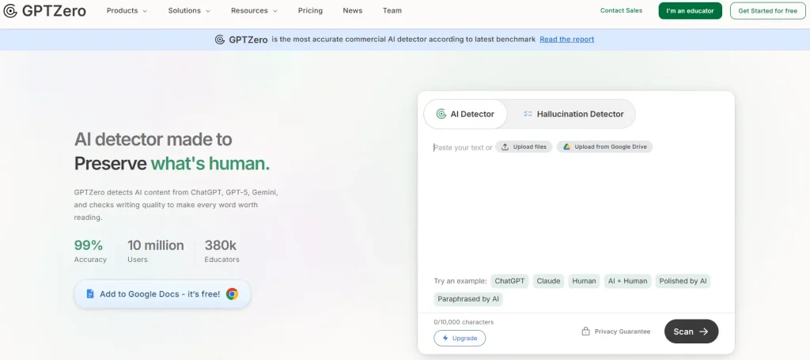
Task: Click the arrow icon on the Scan button
Action: pyautogui.click(x=703, y=332)
